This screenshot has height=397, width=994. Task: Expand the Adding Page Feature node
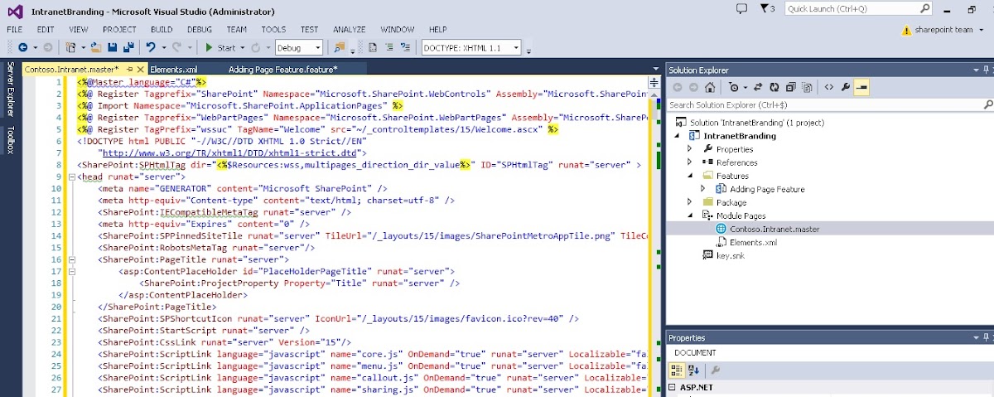click(702, 189)
